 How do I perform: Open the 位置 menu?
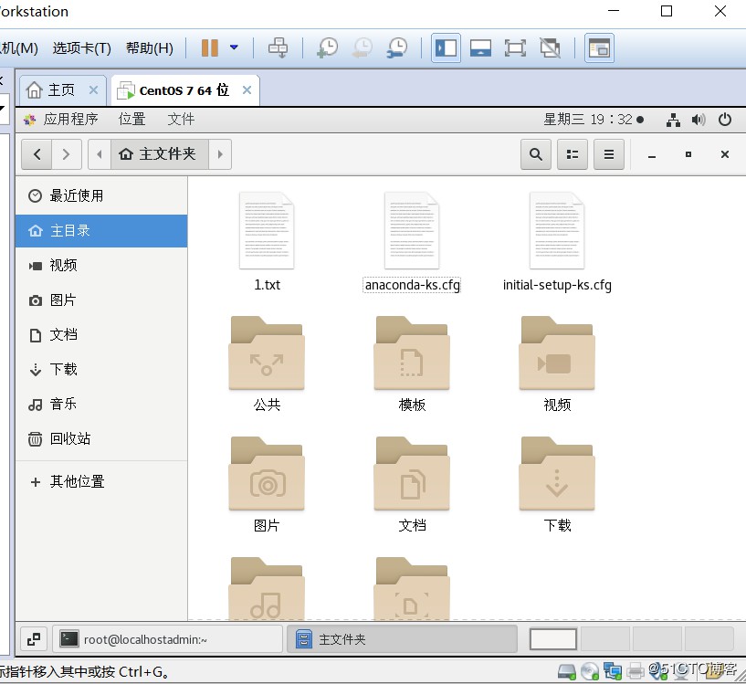[x=131, y=119]
